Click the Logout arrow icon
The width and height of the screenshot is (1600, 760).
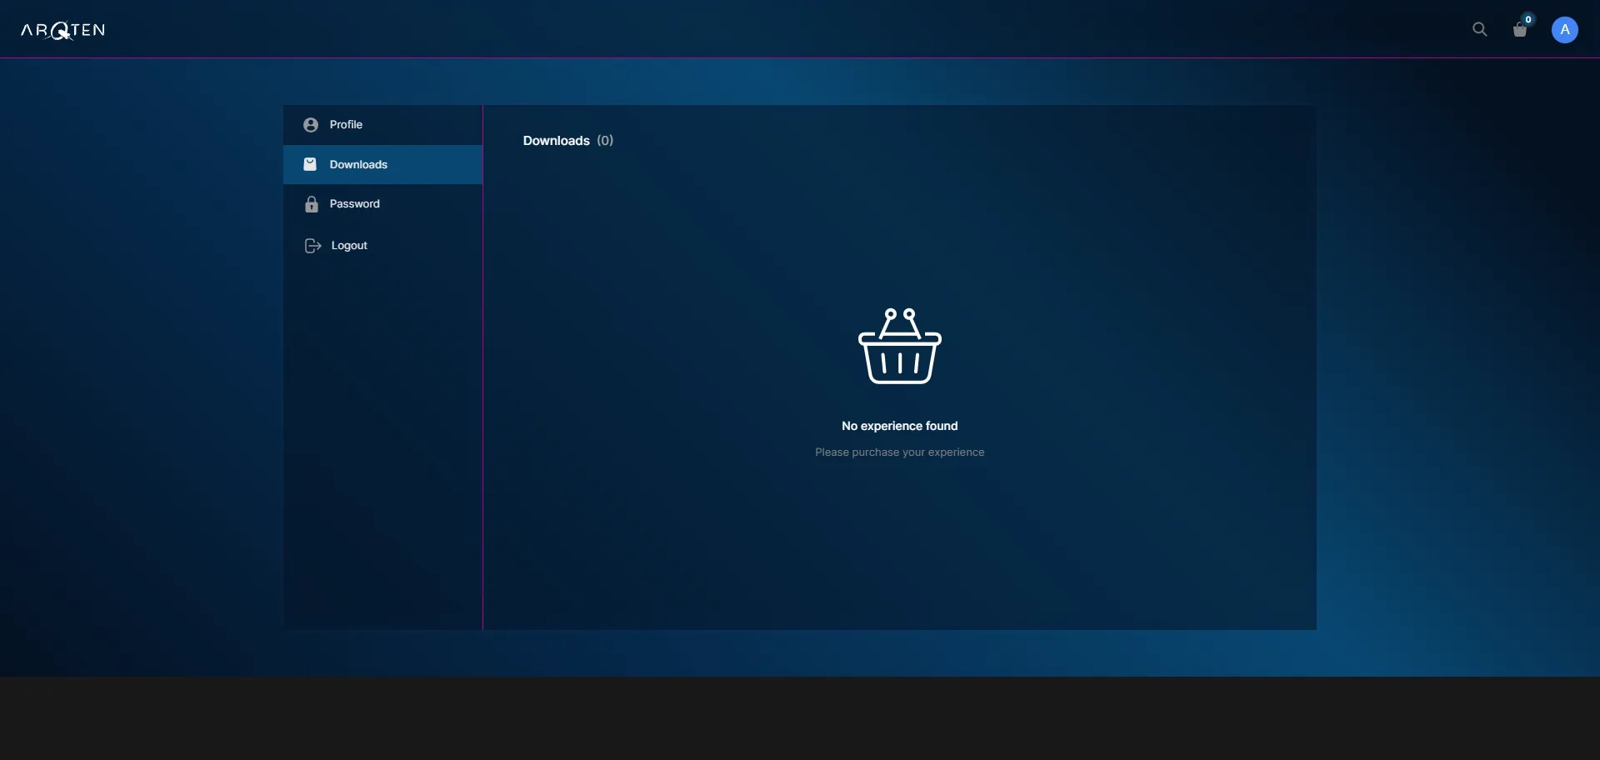pyautogui.click(x=313, y=246)
